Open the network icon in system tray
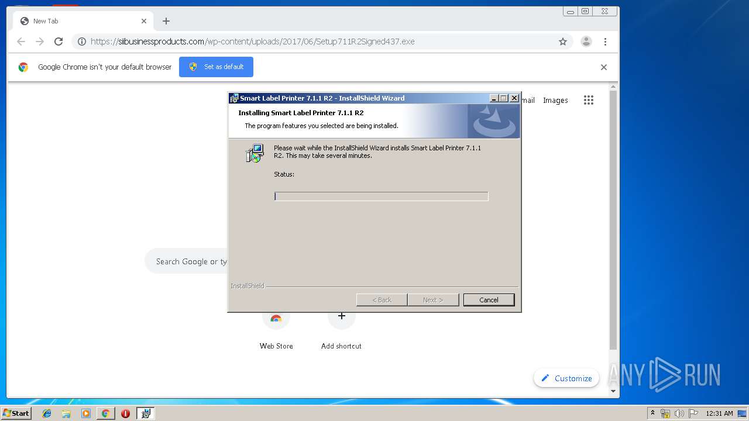This screenshot has width=749, height=421. 665,413
